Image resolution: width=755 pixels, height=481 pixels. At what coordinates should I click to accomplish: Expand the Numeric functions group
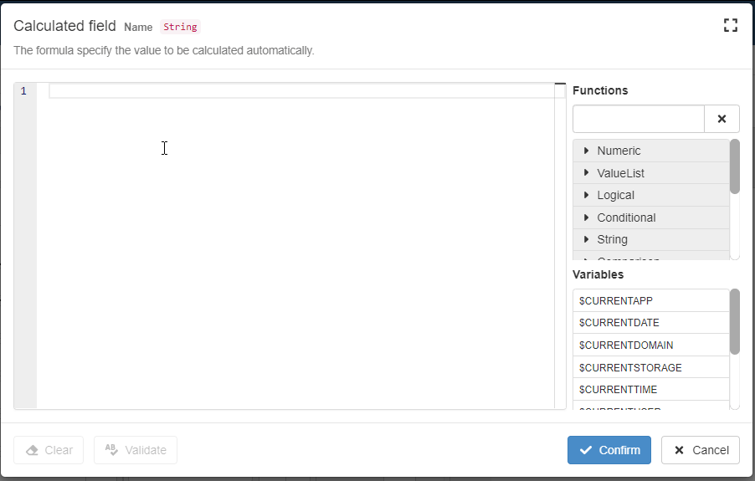[x=619, y=151]
